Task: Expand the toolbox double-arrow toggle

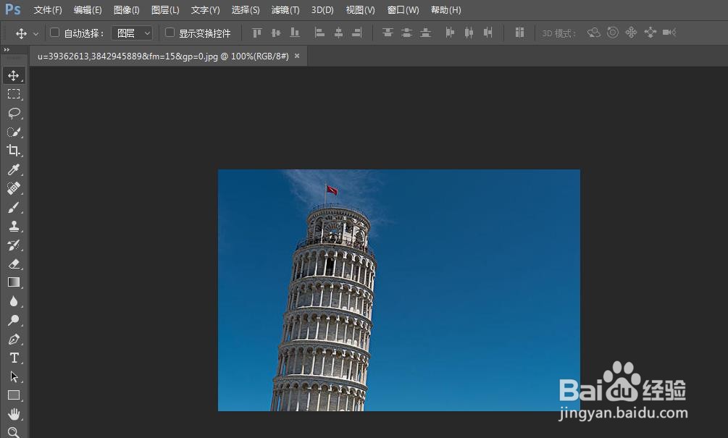Action: [7, 50]
